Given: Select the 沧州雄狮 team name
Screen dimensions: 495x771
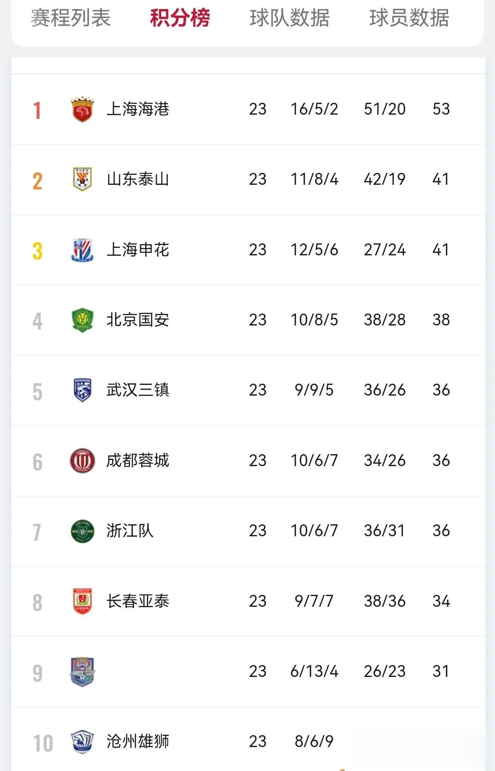Looking at the screenshot, I should click(138, 741).
